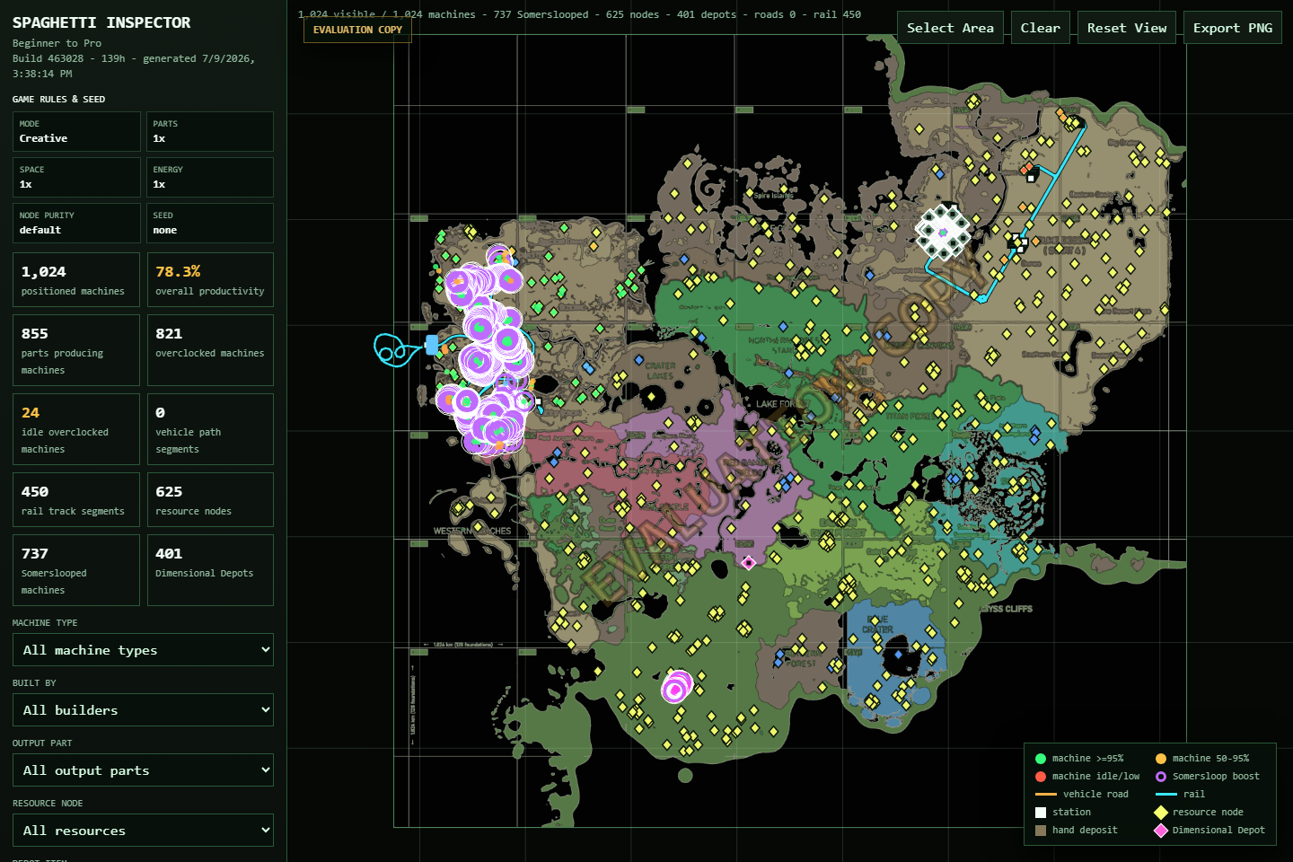Expand the Resource Node dropdown

point(143,831)
